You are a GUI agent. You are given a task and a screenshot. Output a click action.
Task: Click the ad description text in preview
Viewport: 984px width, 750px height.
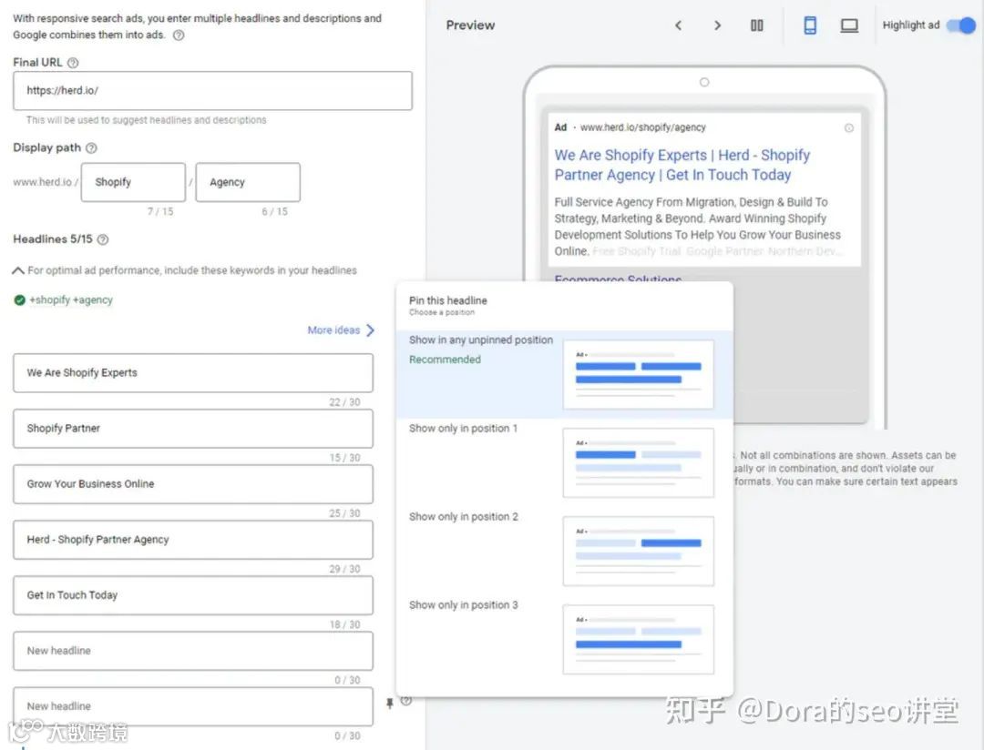coord(697,227)
